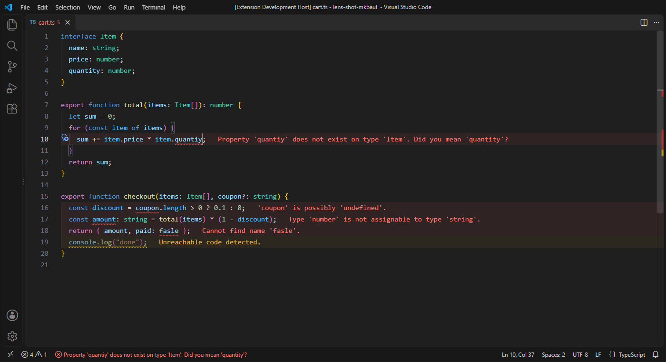The image size is (666, 362).
Task: Click the VS Code logo icon
Action: pos(8,7)
